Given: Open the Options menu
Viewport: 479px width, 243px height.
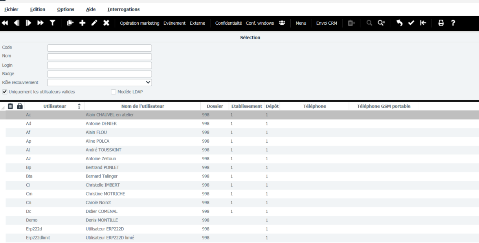Looking at the screenshot, I should tap(66, 9).
